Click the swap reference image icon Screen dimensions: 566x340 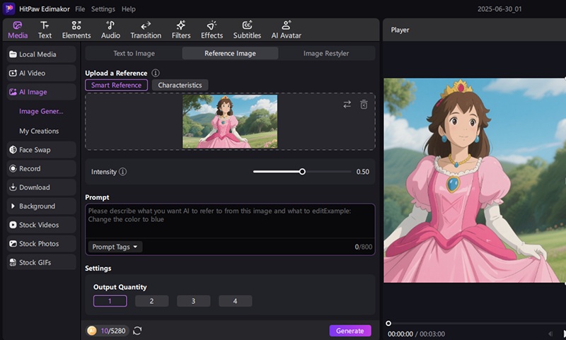pyautogui.click(x=347, y=105)
